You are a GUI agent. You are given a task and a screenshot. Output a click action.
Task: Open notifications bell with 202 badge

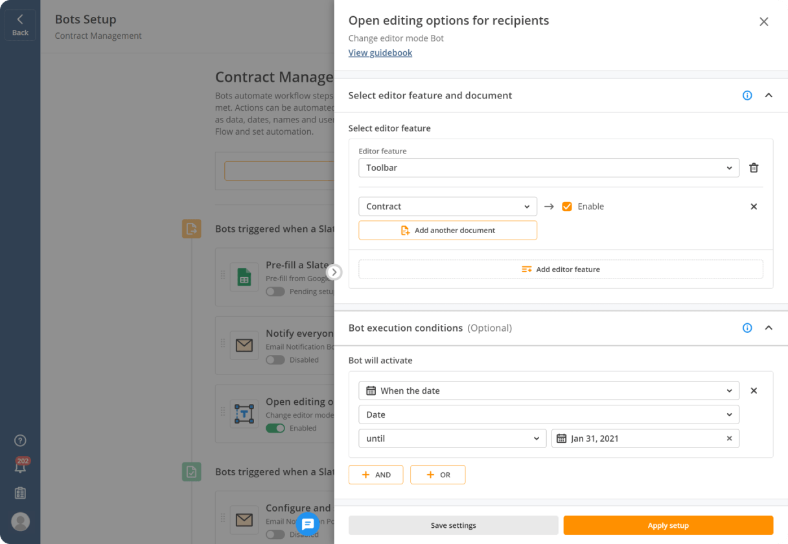pyautogui.click(x=20, y=466)
